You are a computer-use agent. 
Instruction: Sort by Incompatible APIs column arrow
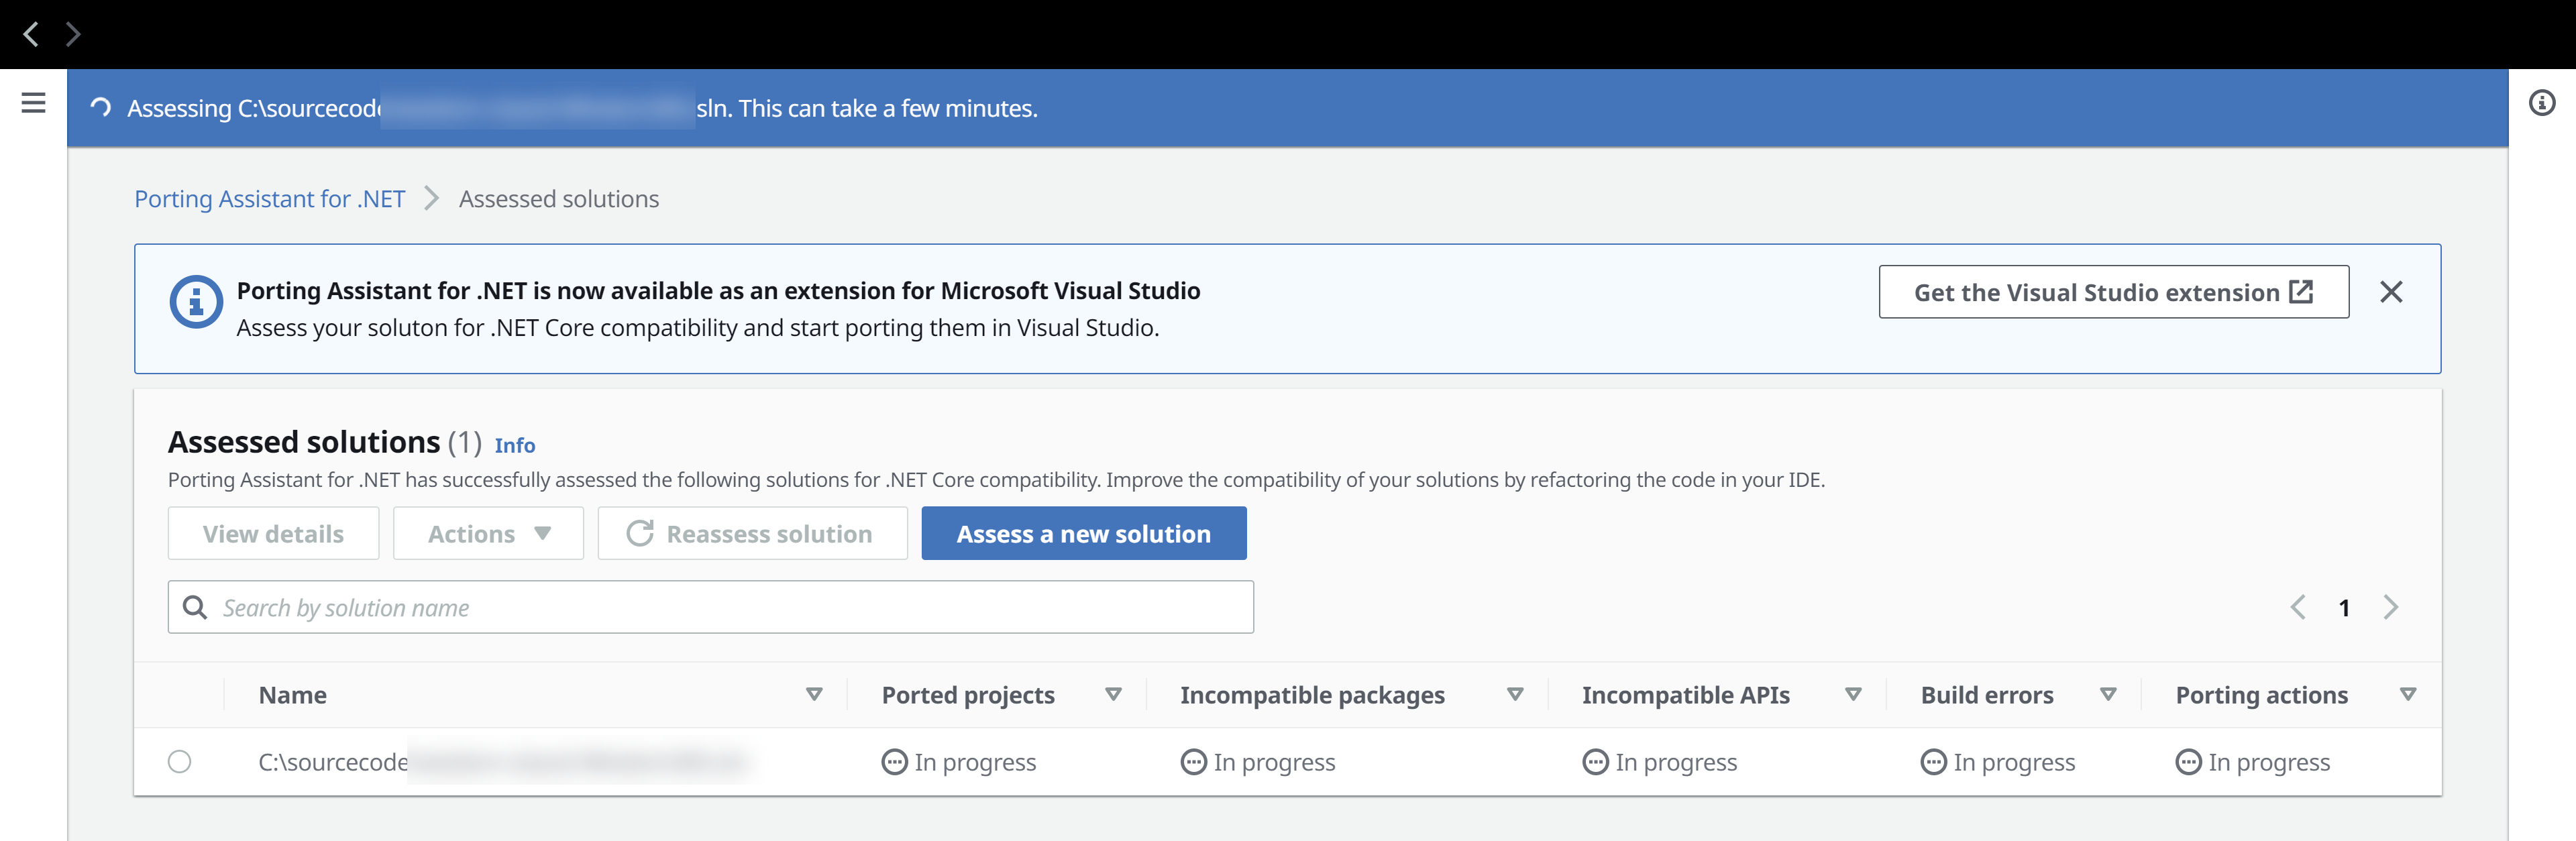(x=1853, y=695)
